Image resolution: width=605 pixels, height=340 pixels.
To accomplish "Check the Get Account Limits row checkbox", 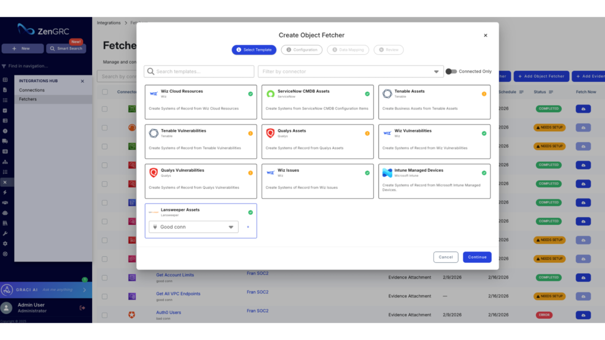I will point(105,277).
